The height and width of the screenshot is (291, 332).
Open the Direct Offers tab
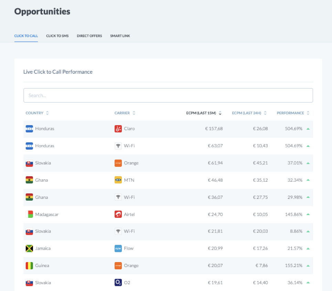pos(89,36)
